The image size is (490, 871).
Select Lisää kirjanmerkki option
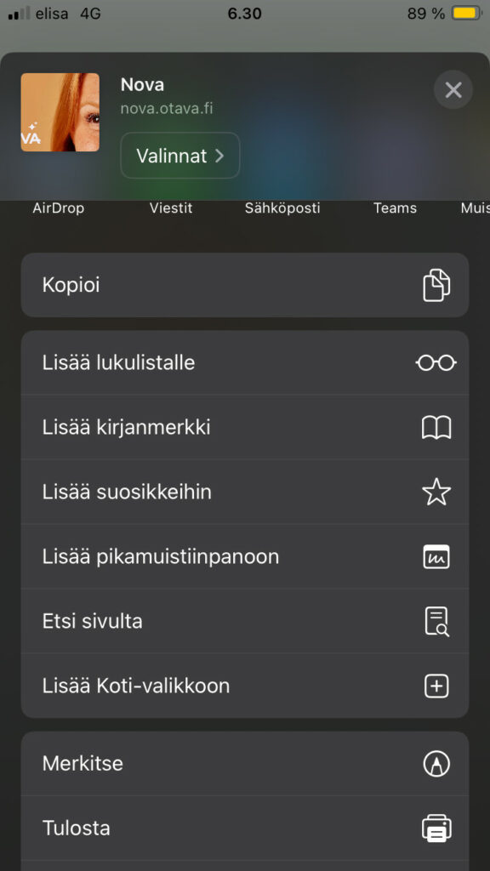click(x=245, y=428)
